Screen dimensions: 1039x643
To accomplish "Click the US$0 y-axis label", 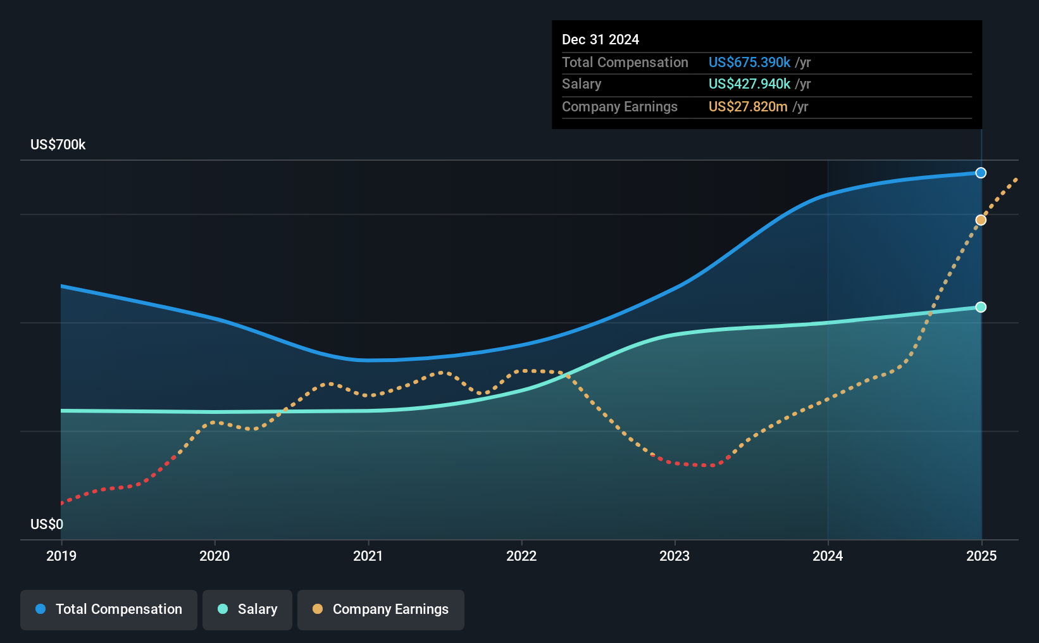I will tap(47, 524).
